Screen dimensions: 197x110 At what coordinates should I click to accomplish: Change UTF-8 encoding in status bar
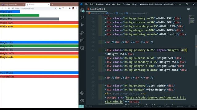click(146, 106)
